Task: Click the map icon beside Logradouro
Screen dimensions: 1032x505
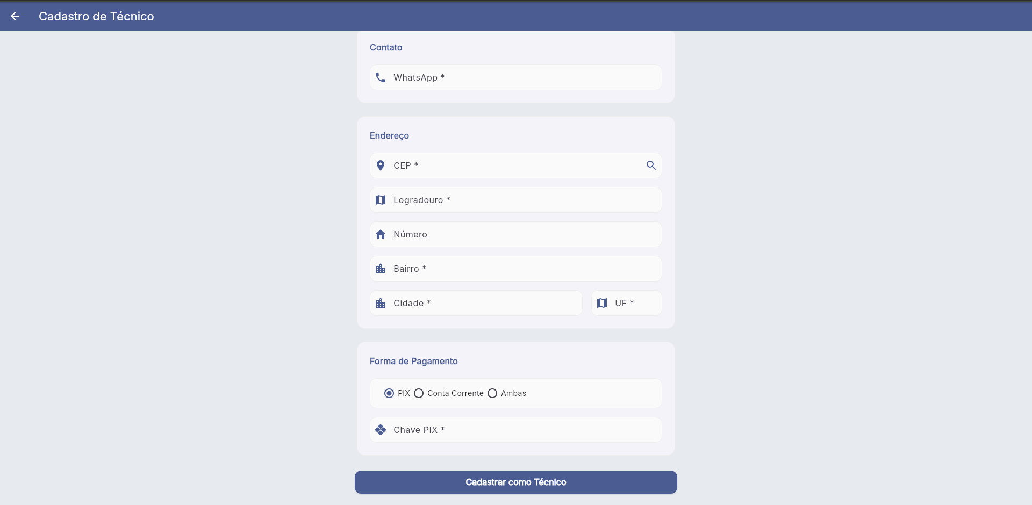Action: tap(381, 200)
